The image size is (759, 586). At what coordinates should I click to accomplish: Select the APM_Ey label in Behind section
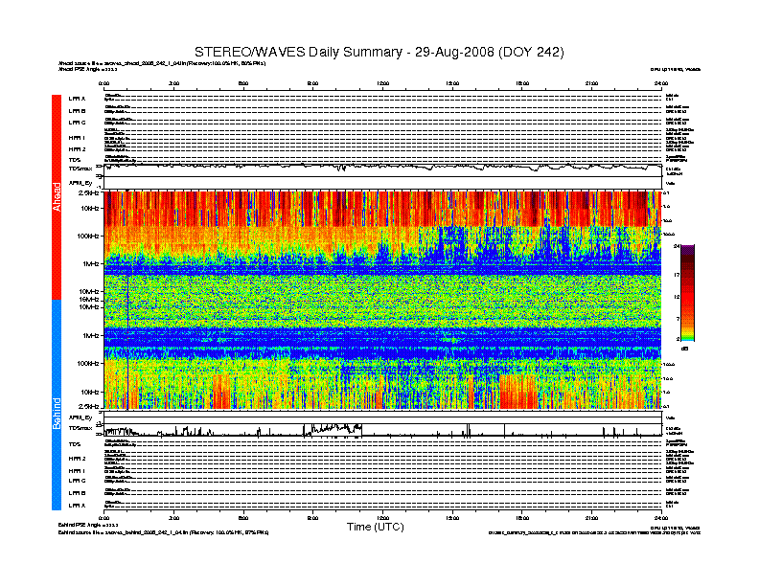pos(80,417)
